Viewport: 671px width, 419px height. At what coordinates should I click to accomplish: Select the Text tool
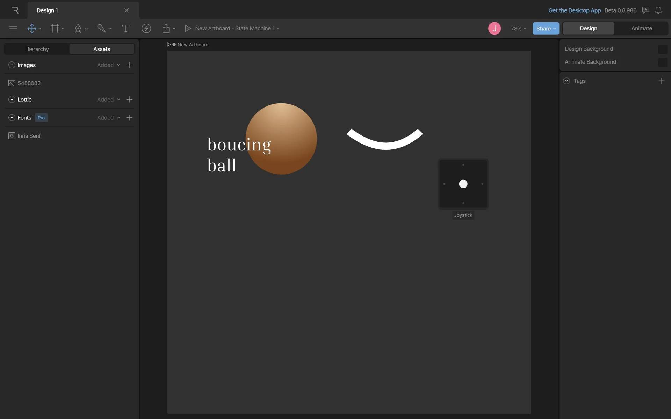click(125, 28)
